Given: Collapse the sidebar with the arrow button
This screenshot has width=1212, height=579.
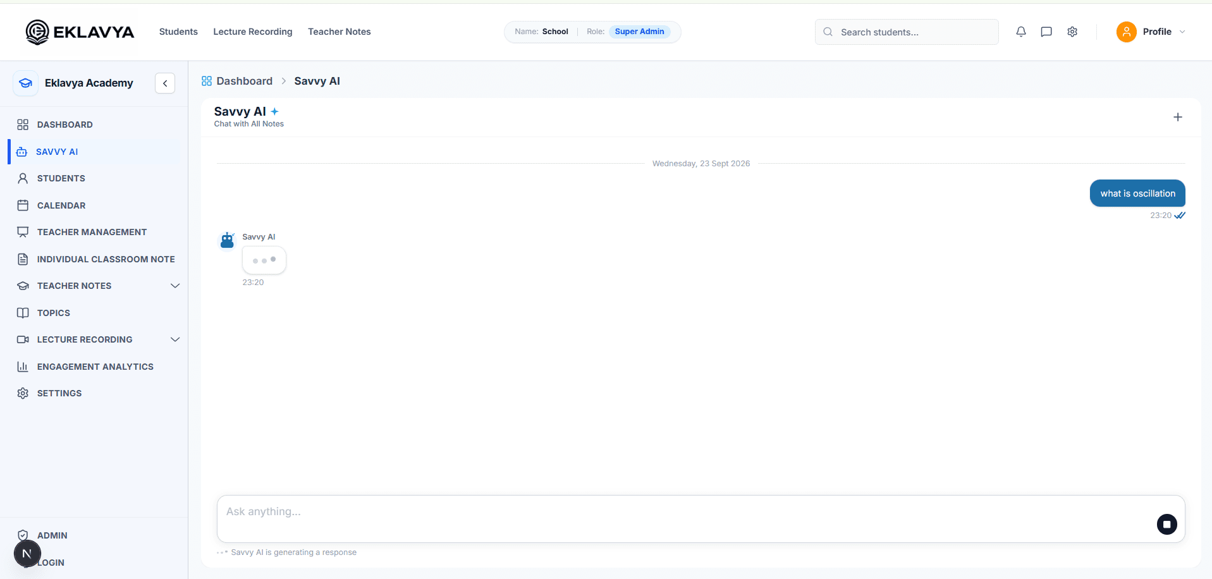Looking at the screenshot, I should [165, 83].
